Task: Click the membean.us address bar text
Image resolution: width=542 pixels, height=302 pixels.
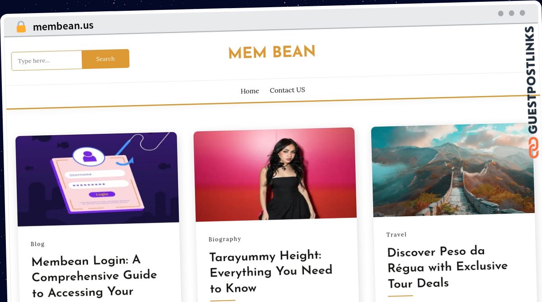Action: 63,26
